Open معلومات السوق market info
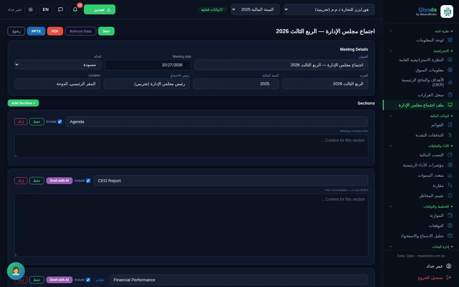Viewport: 459px width, 287px height. pyautogui.click(x=421, y=70)
